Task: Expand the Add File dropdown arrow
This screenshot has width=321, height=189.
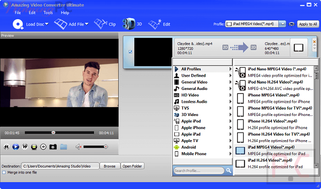Action: pos(87,24)
